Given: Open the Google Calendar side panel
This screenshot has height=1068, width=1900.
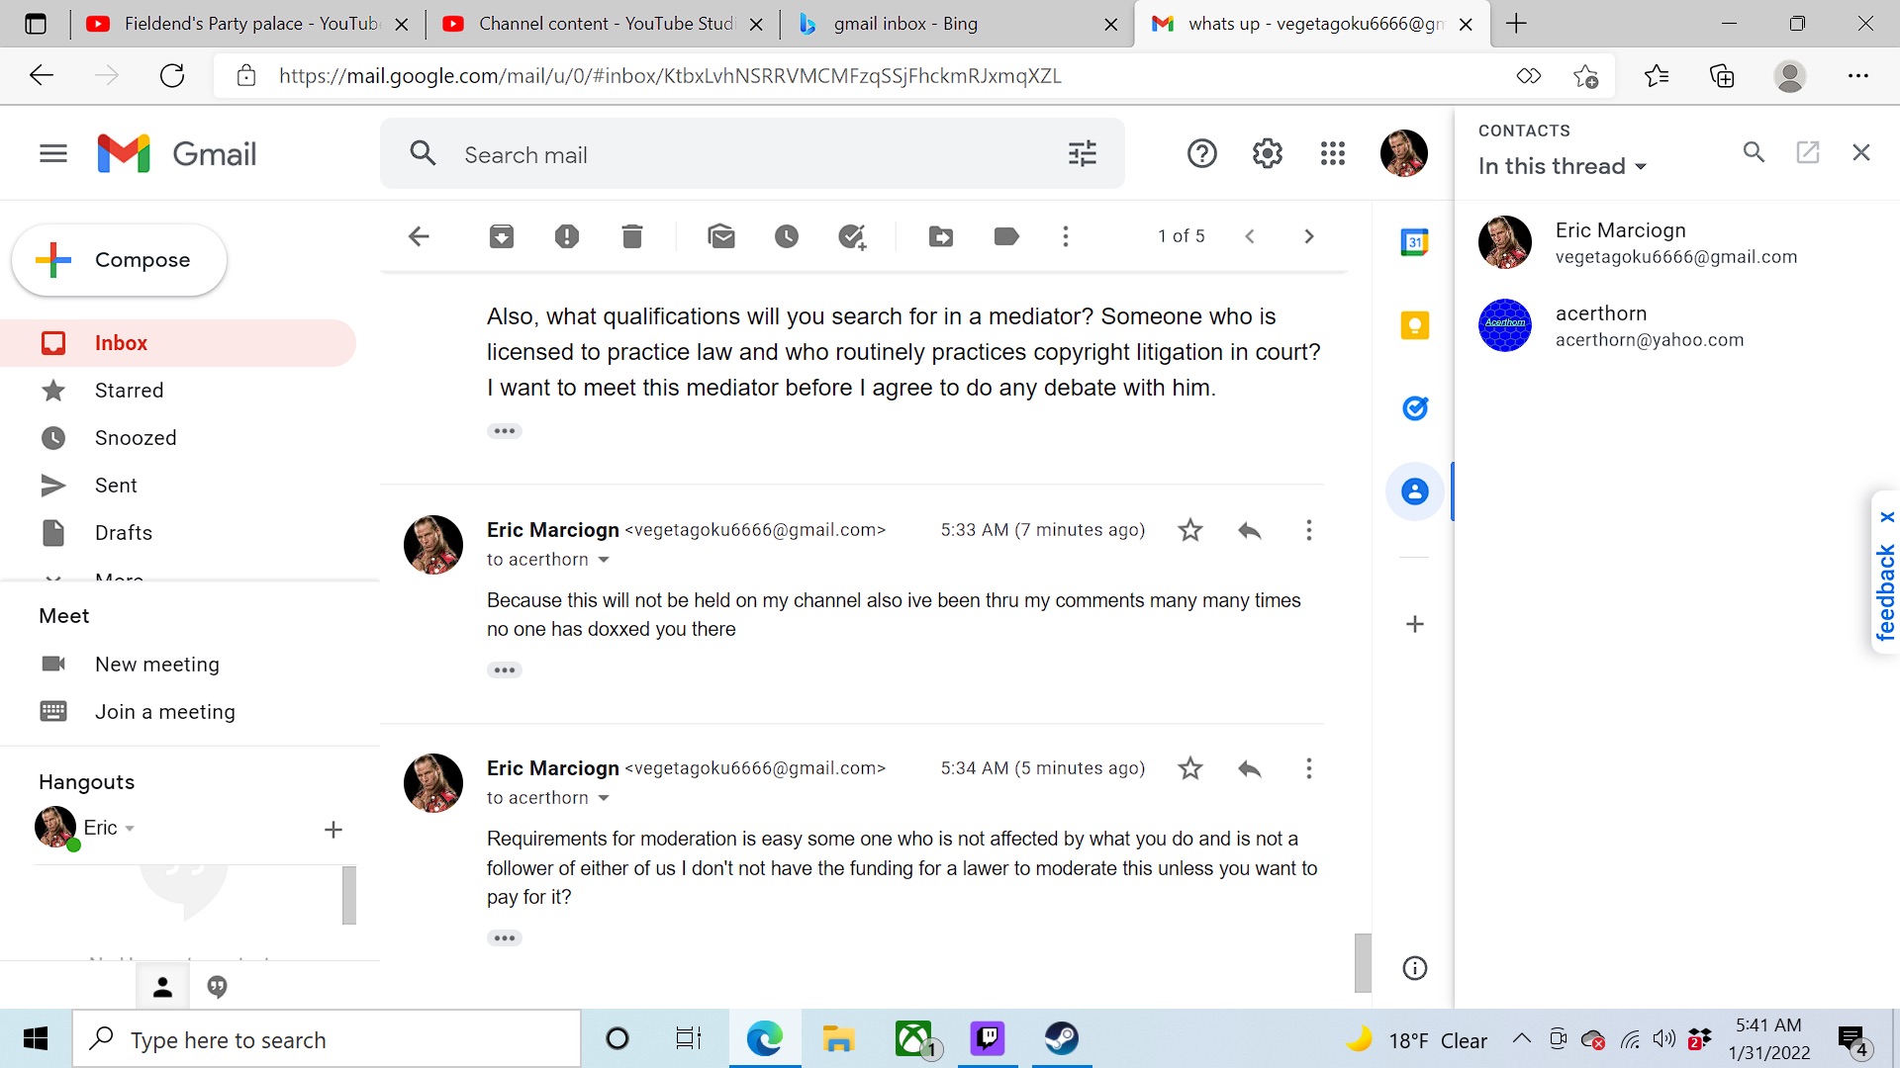Looking at the screenshot, I should click(x=1415, y=242).
